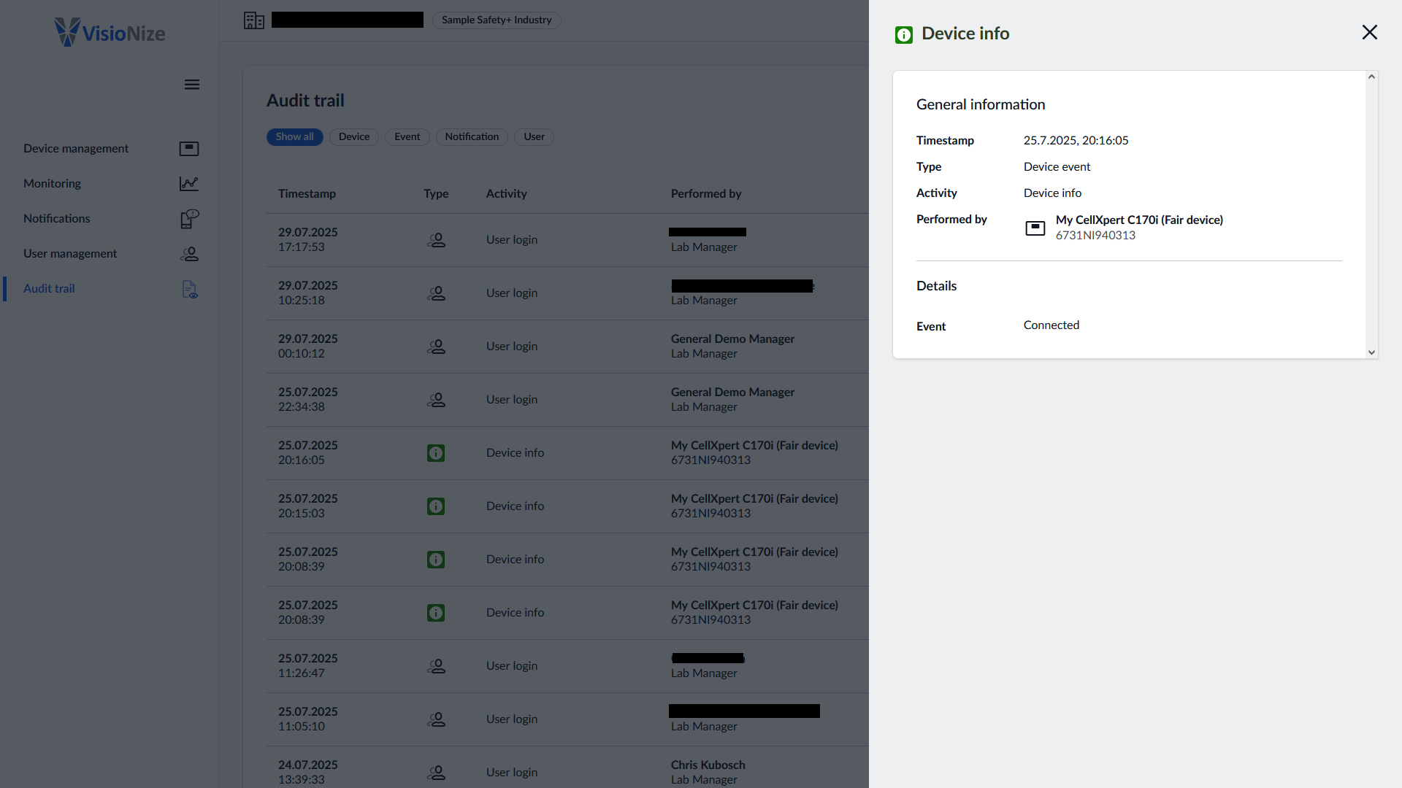Toggle the Notification filter chip
This screenshot has width=1402, height=788.
(472, 136)
